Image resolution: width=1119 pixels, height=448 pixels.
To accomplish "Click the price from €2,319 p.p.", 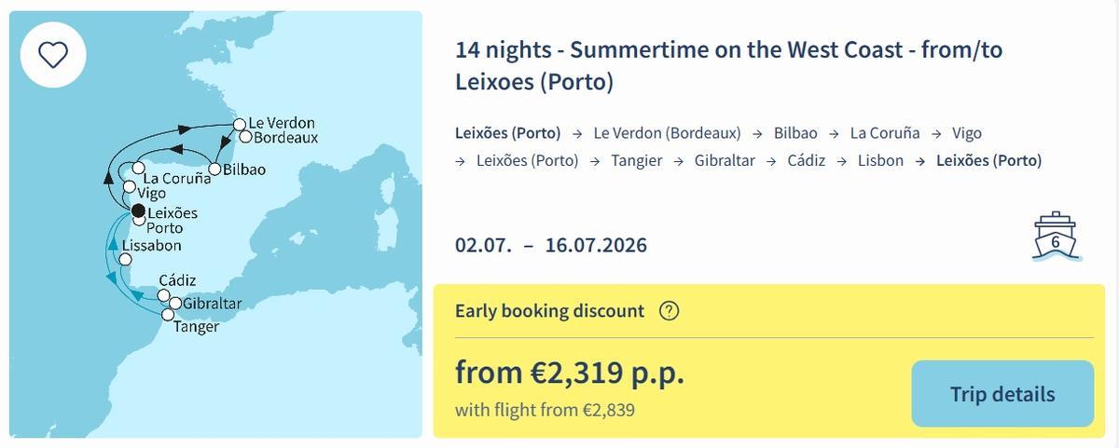I will 570,373.
